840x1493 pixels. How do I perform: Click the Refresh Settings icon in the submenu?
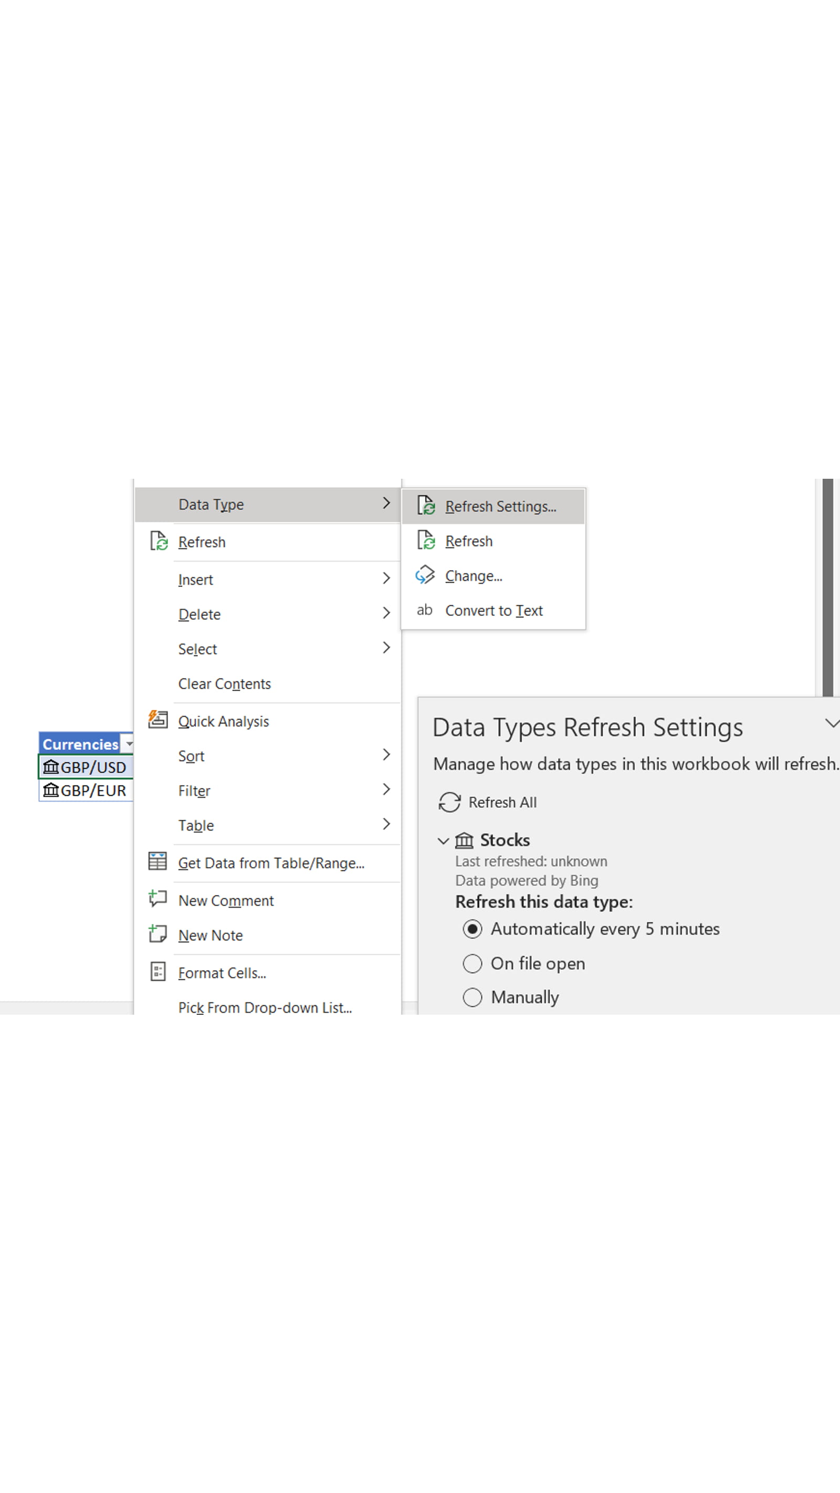pos(427,506)
